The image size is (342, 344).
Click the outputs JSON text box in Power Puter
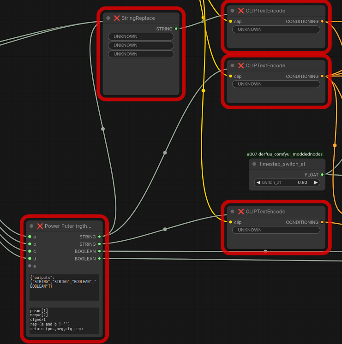[64, 287]
